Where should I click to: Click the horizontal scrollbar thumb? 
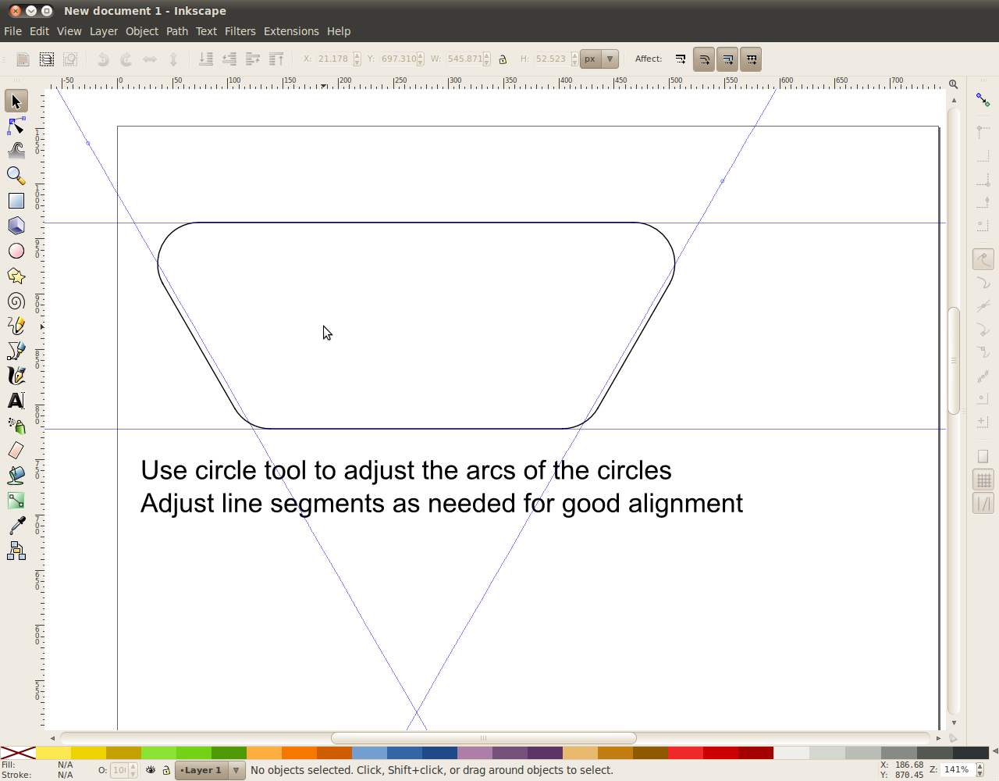[x=483, y=738]
